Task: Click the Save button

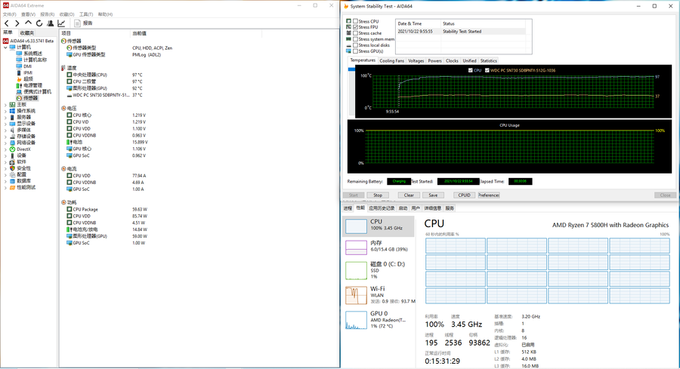Action: [433, 195]
